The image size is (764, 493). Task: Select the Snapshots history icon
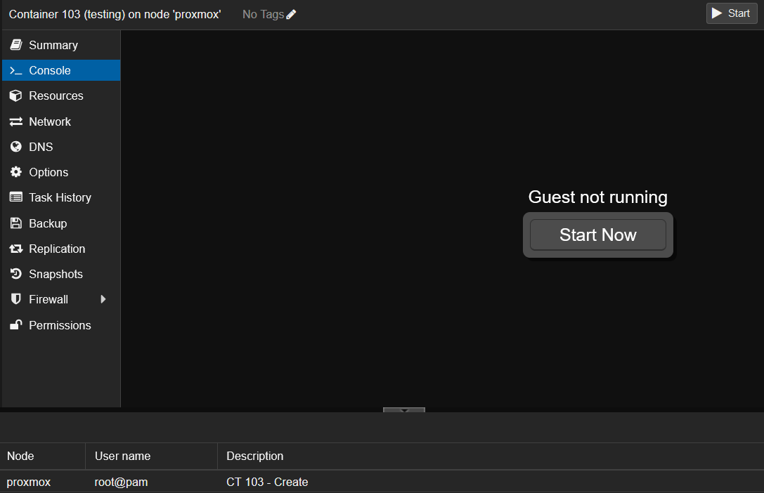(15, 274)
